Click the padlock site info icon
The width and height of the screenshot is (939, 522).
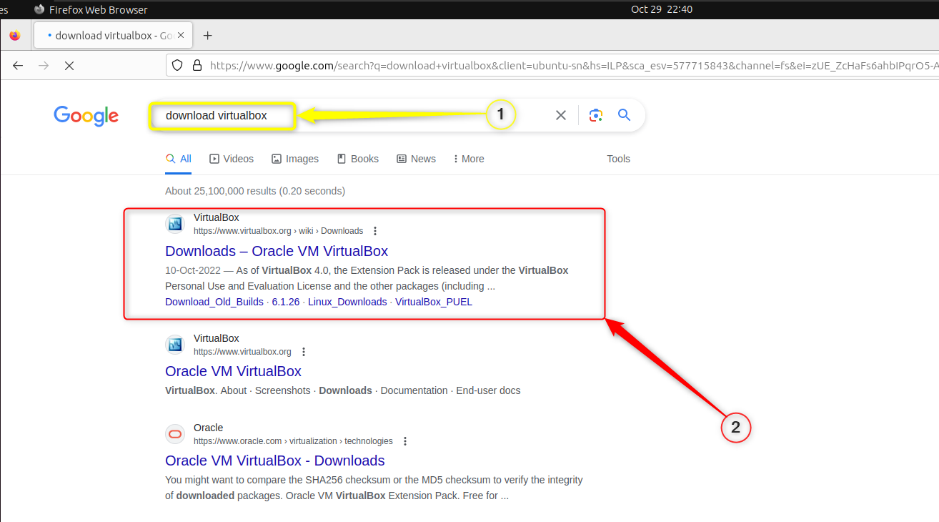click(197, 65)
